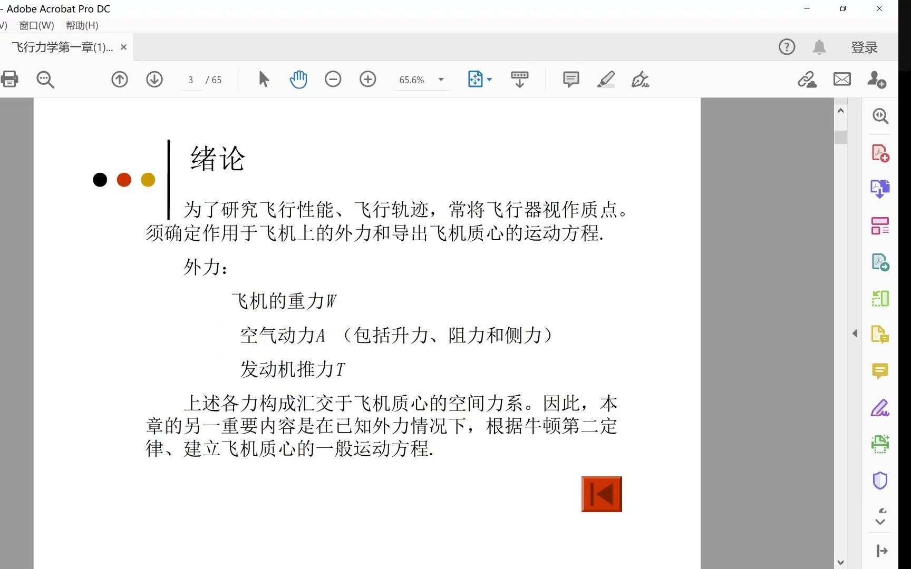Viewport: 911px width, 569px height.
Task: Open the Fill & Sign tool in right pane
Action: [880, 408]
